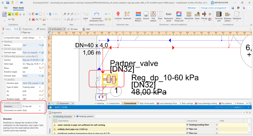The width and height of the screenshot is (253, 136).
Task: Click the zoom out magnifier with red minus
Action: tap(68, 14)
